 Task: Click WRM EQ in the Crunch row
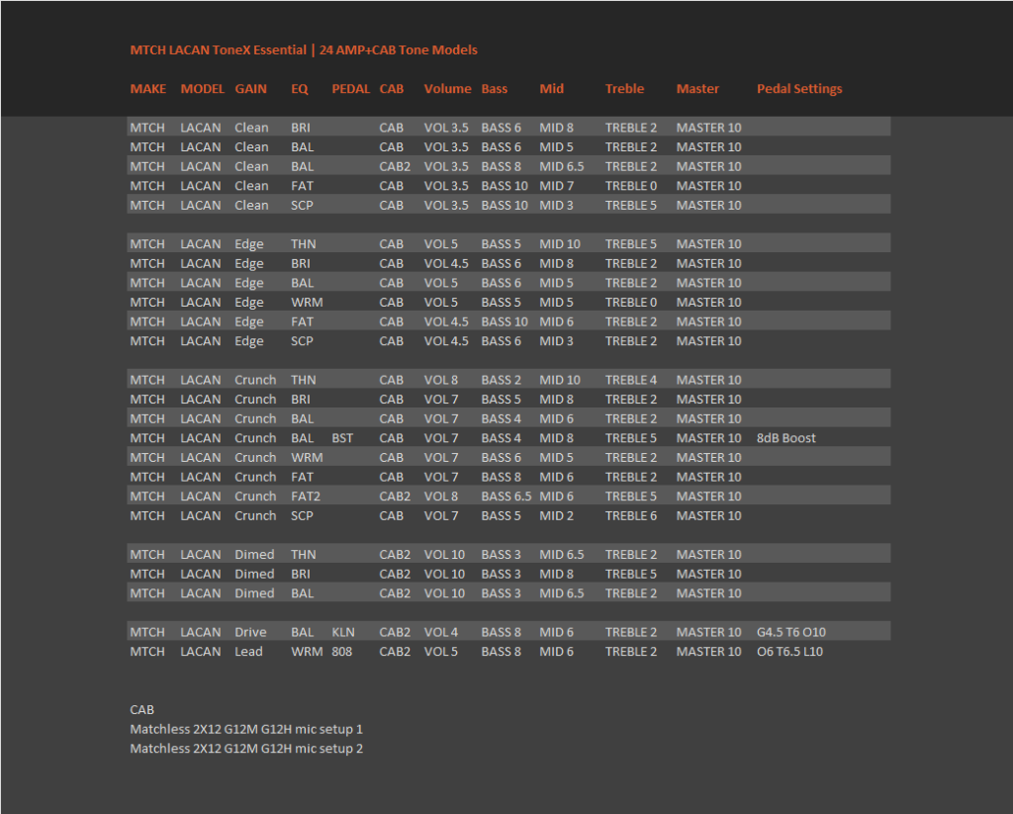click(307, 457)
